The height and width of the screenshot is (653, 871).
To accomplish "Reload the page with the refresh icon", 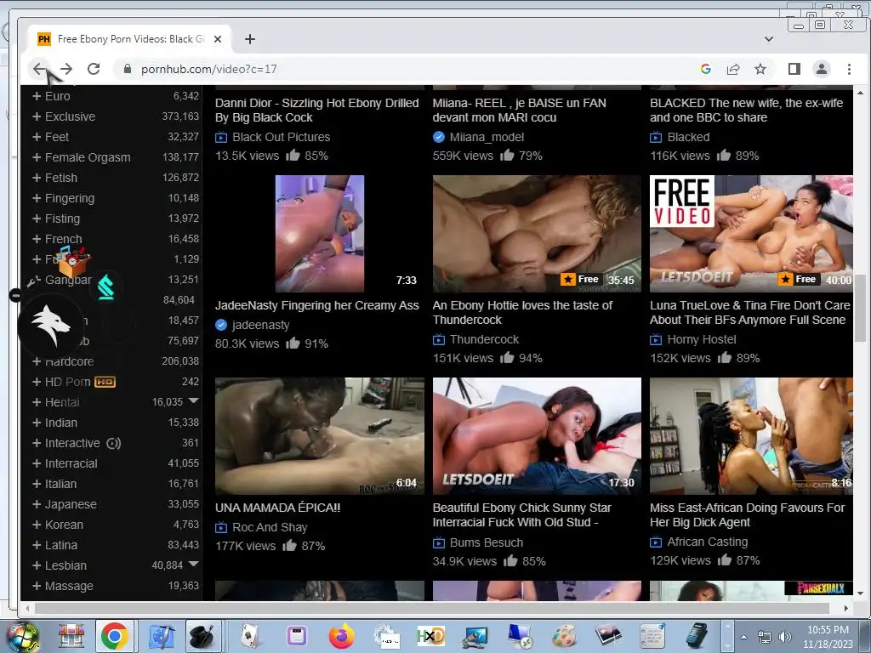I will pyautogui.click(x=94, y=69).
